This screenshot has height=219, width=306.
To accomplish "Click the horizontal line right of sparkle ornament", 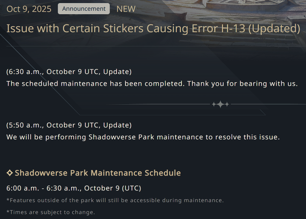I will click(267, 105).
